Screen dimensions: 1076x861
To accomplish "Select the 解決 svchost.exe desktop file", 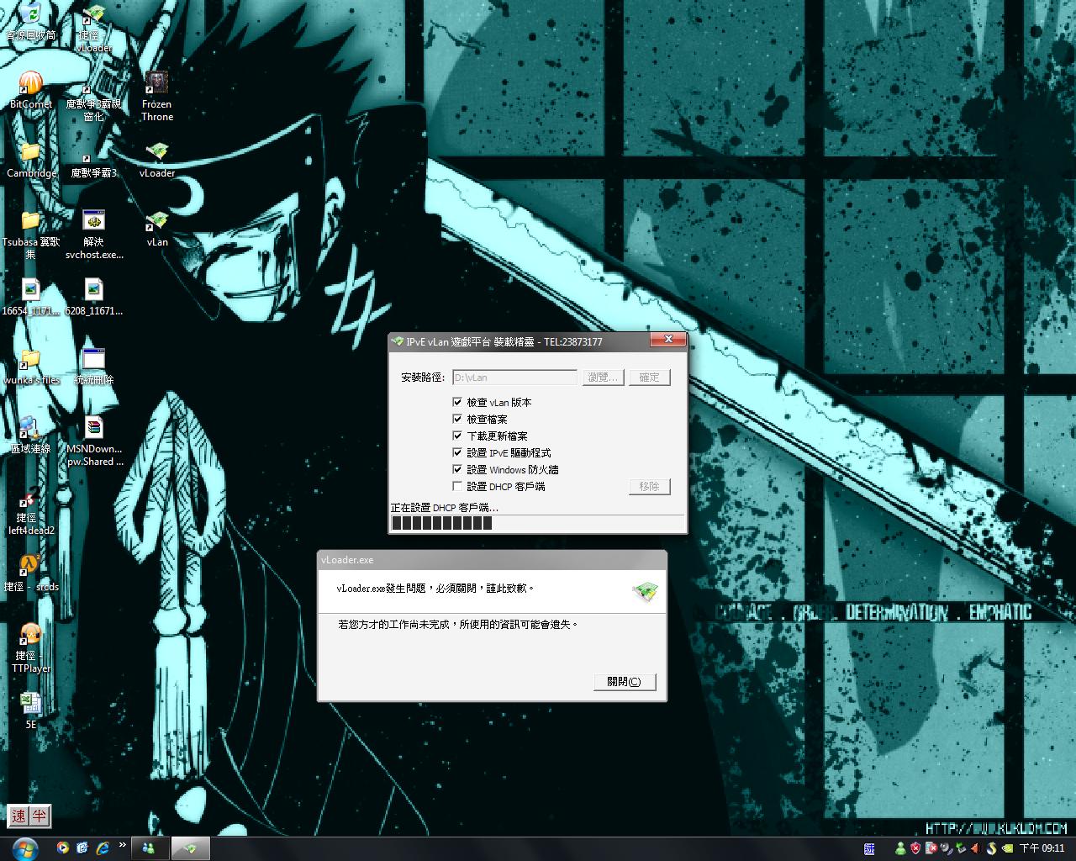I will coord(93,235).
